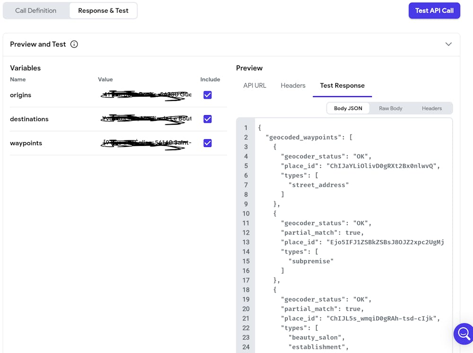Click the "street_address" value in the JSON
This screenshot has width=473, height=353.
coord(318,185)
